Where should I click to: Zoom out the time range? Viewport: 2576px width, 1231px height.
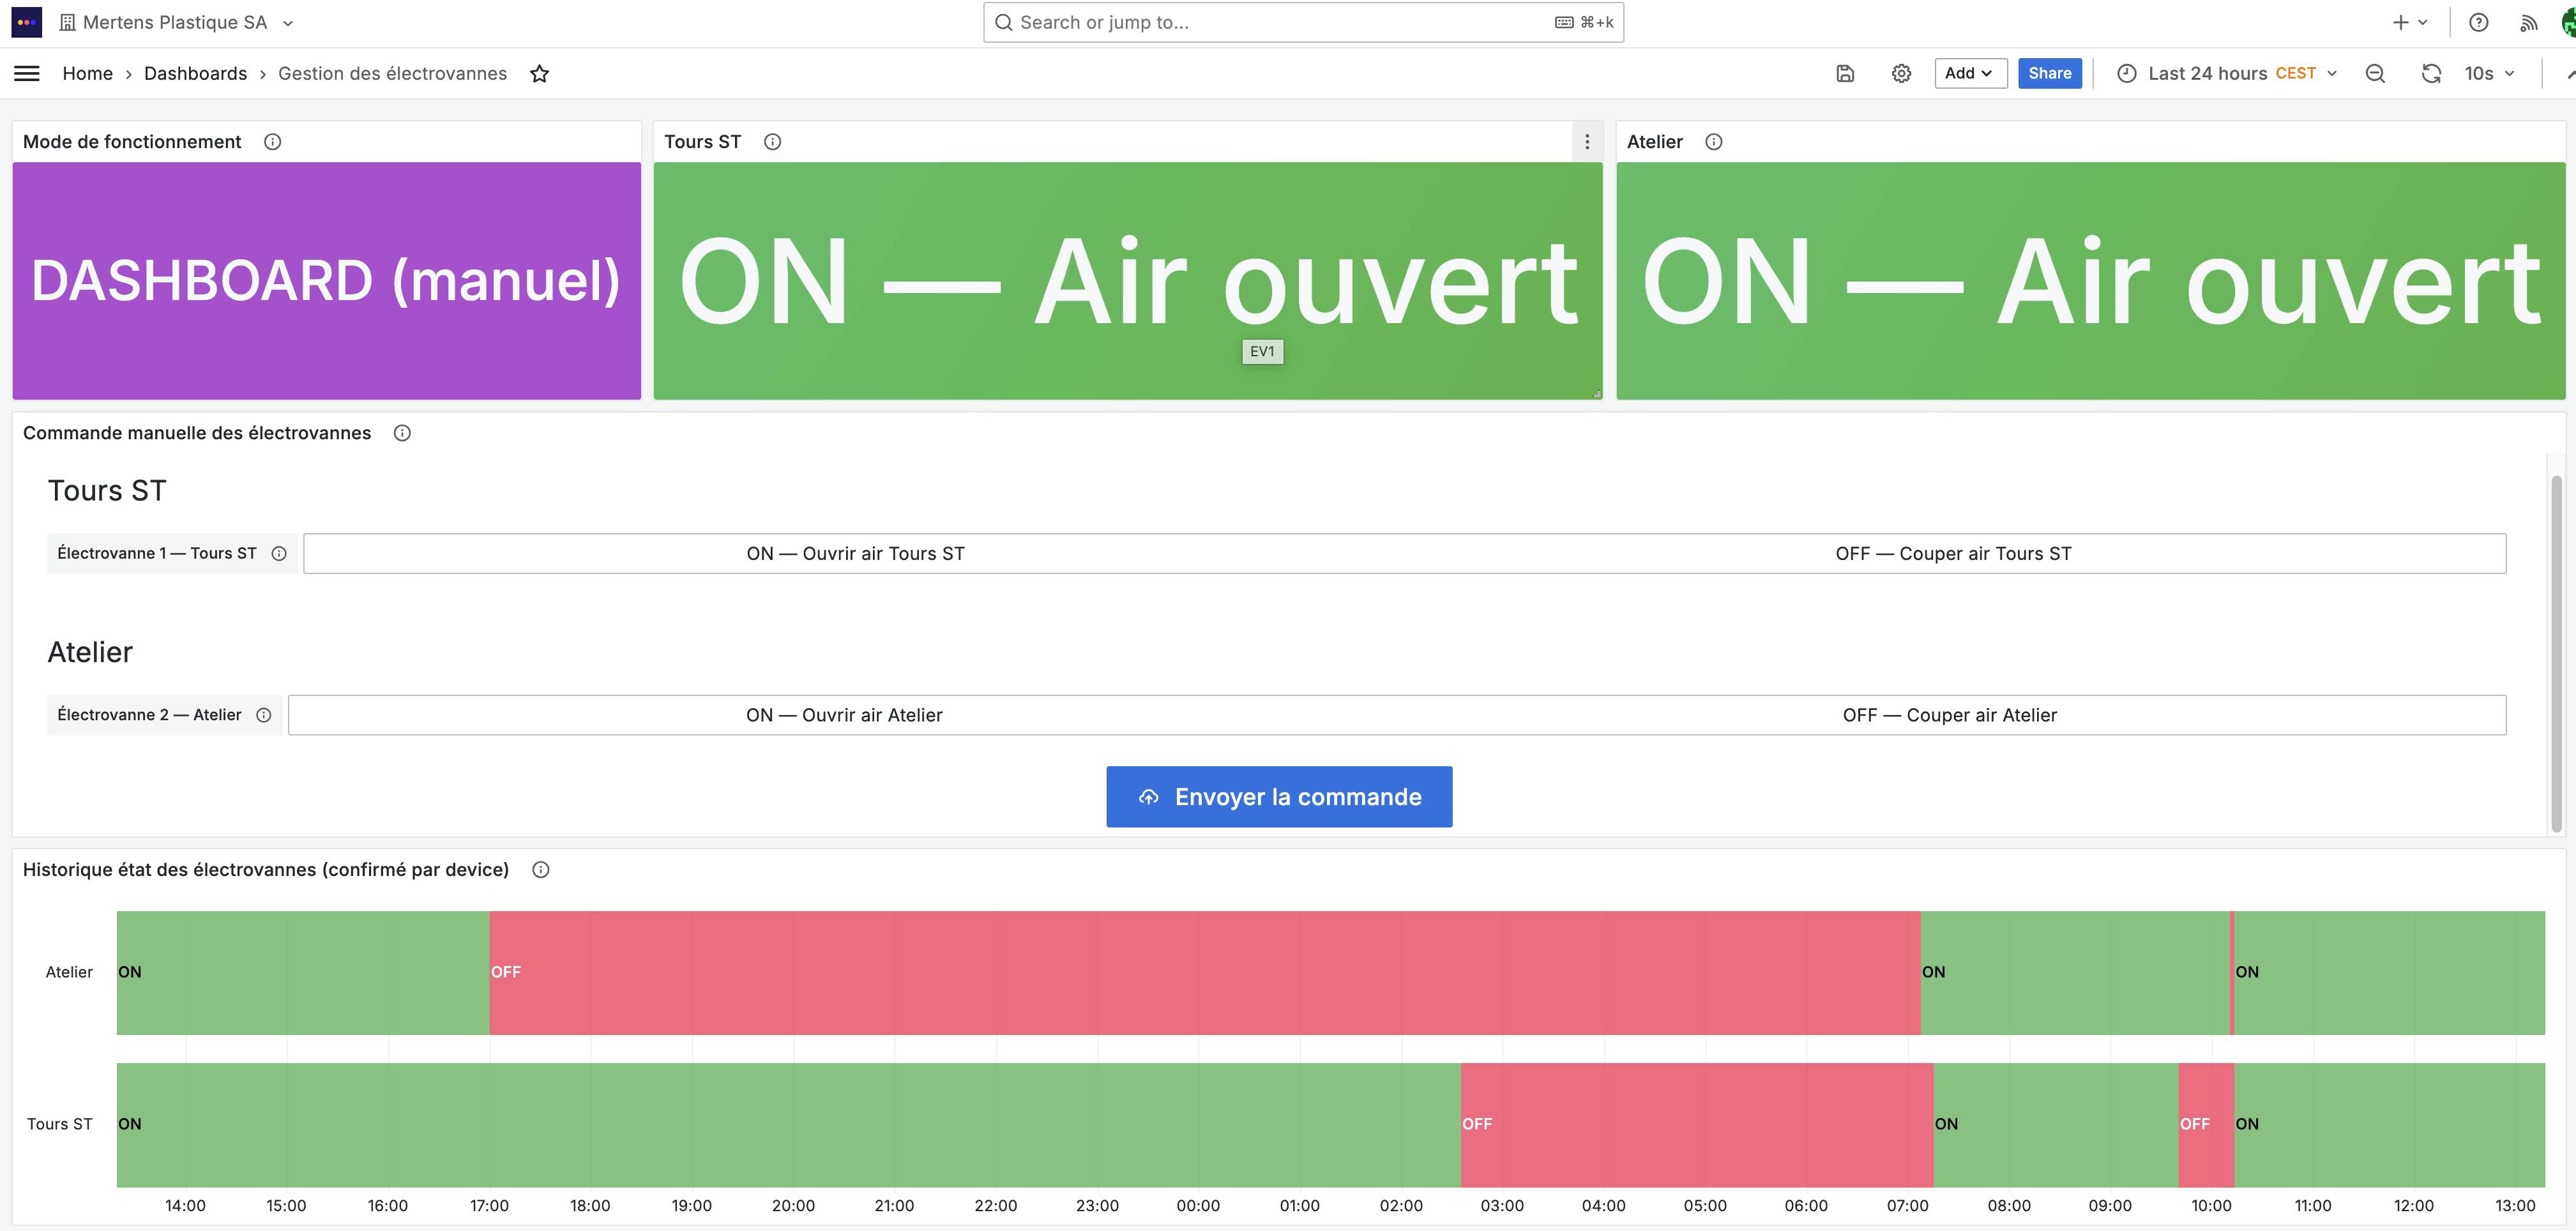pos(2375,73)
